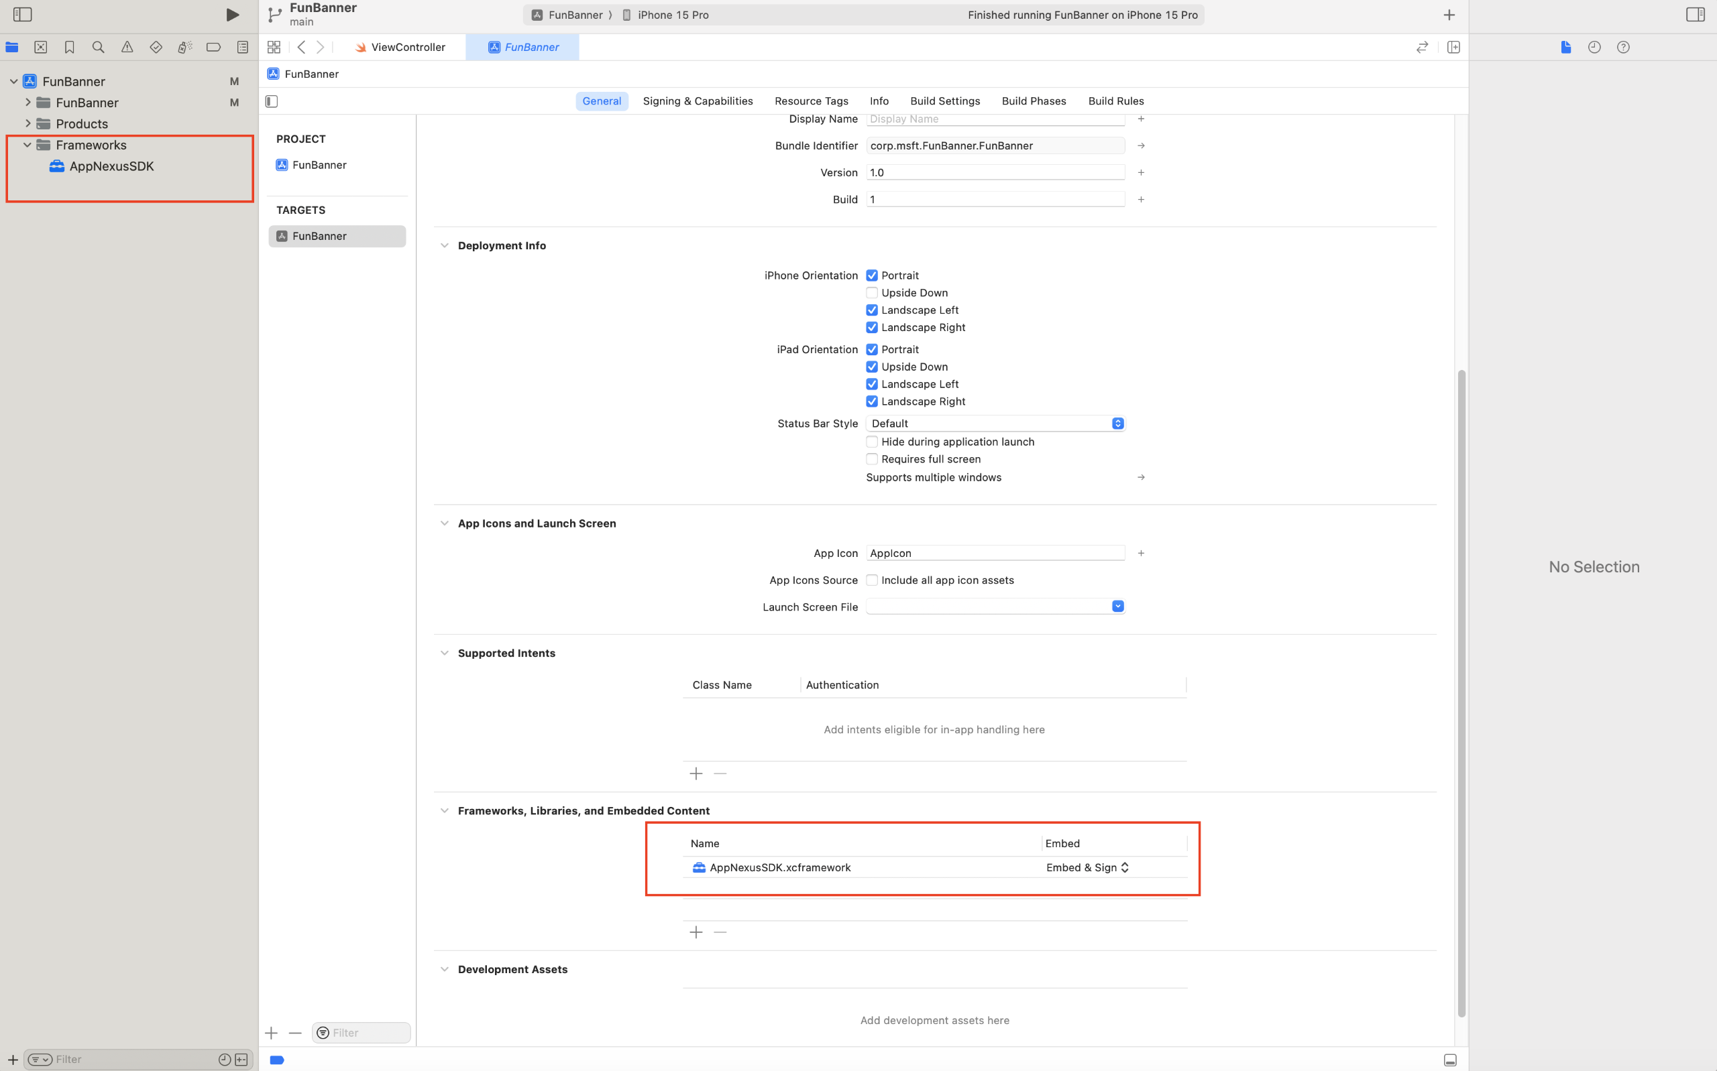Go back in editor history
Viewport: 1717px width, 1071px height.
(302, 47)
